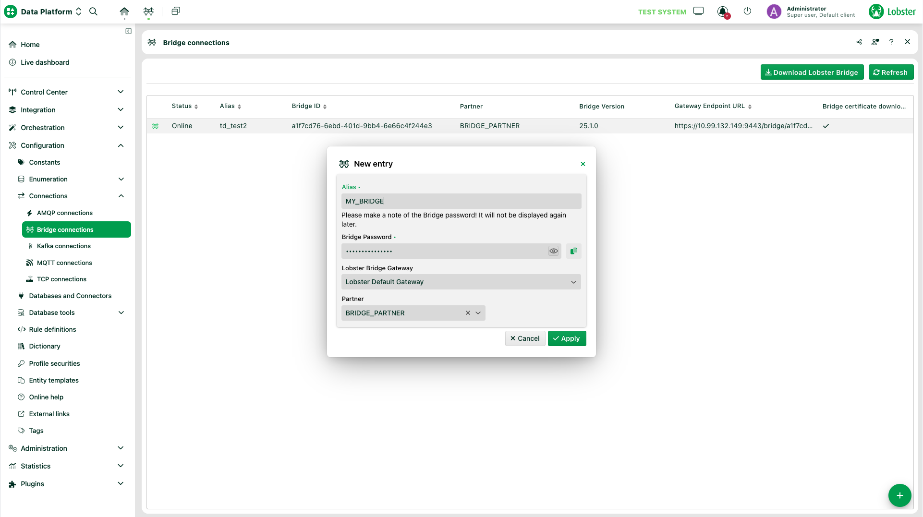
Task: Collapse the sidebar using the collapse icon
Action: click(x=128, y=31)
